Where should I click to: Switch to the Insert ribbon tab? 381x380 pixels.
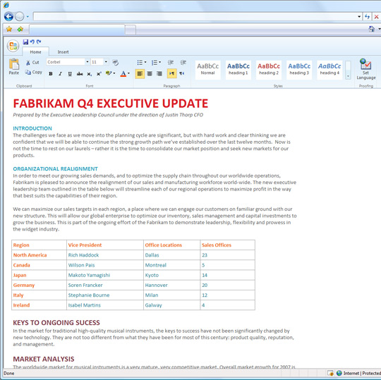coord(64,51)
